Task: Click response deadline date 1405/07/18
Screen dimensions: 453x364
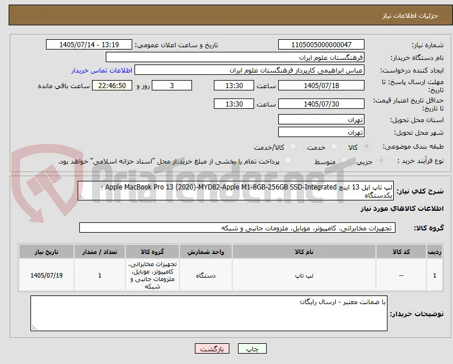Action: [x=321, y=85]
